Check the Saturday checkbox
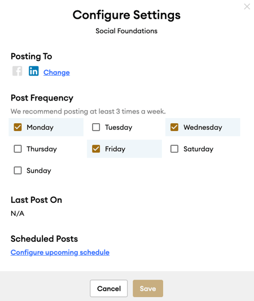Screen dimensions: 254x301 point(174,149)
